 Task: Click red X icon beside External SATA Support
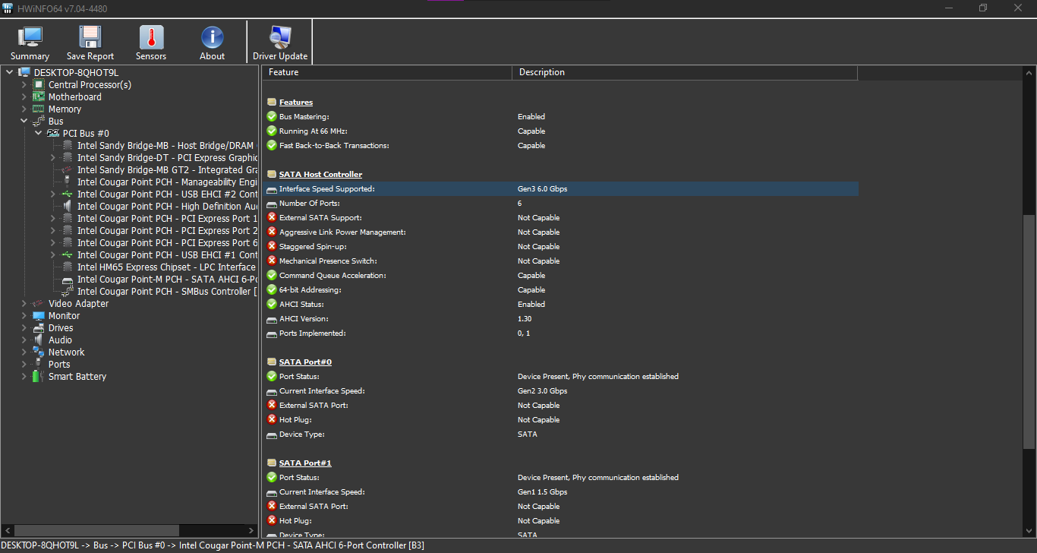pyautogui.click(x=272, y=217)
